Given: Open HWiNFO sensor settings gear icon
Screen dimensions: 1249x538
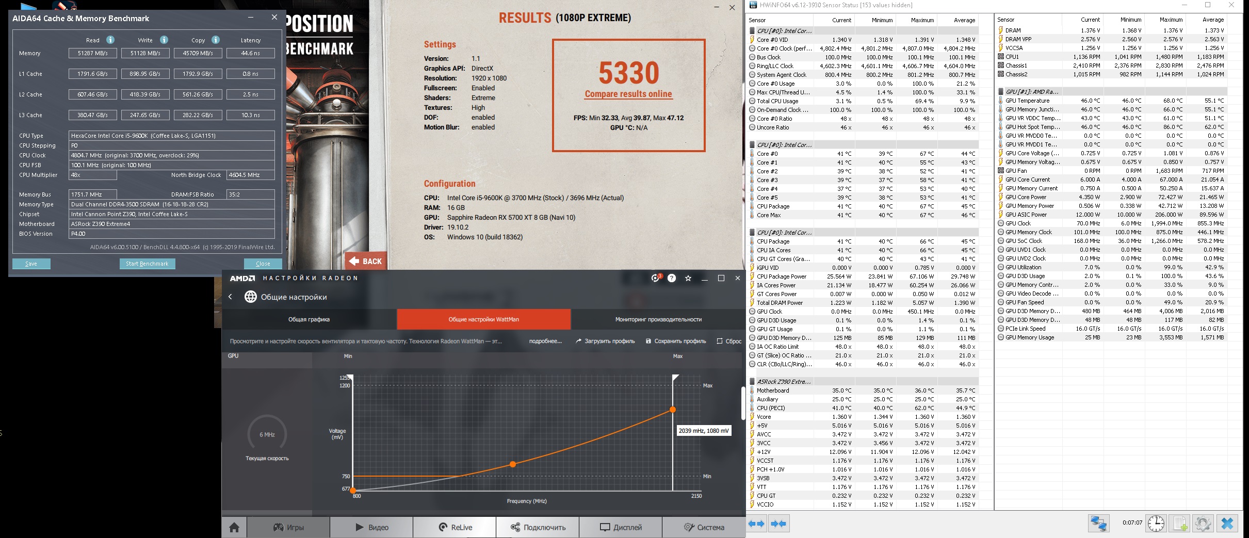Looking at the screenshot, I should click(1203, 523).
